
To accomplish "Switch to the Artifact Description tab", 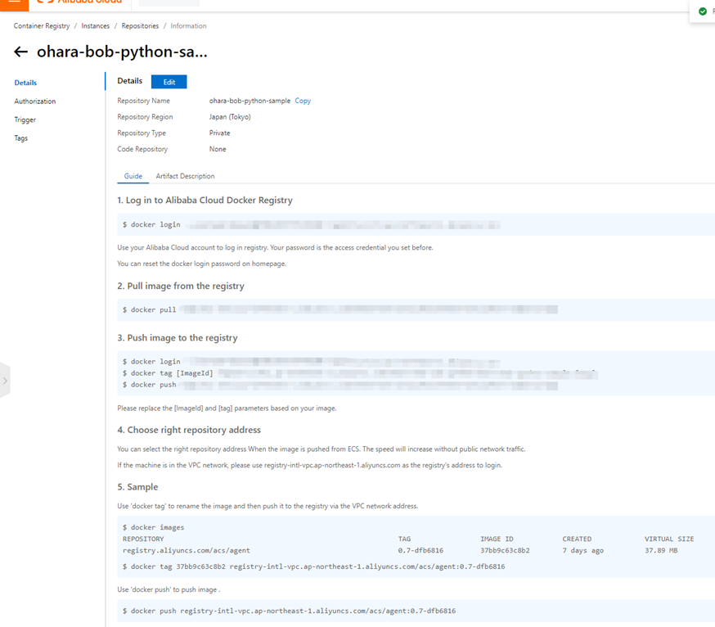I will 185,176.
